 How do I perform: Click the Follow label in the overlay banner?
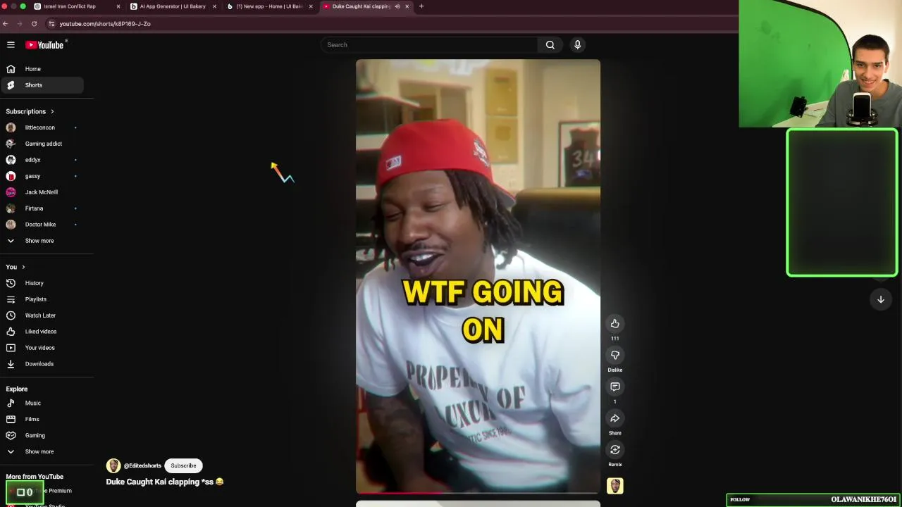point(740,500)
